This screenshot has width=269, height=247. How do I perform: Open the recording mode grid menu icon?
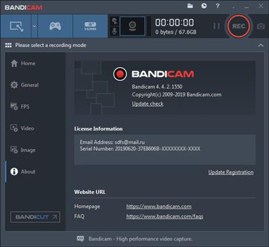click(8, 45)
